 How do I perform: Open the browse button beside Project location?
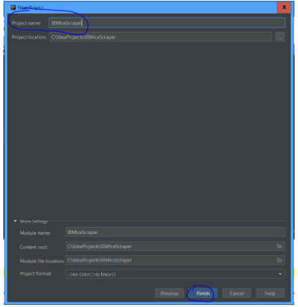280,37
